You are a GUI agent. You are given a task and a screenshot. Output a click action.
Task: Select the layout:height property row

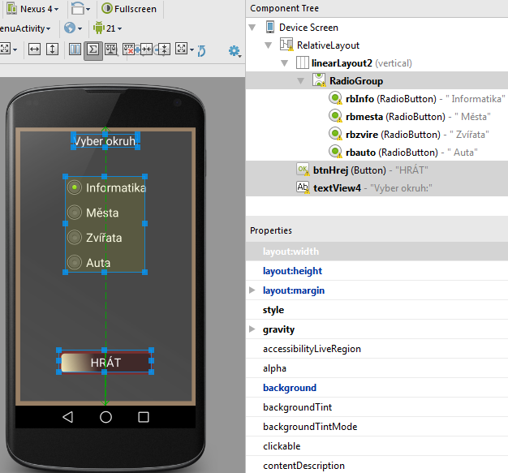[377, 271]
